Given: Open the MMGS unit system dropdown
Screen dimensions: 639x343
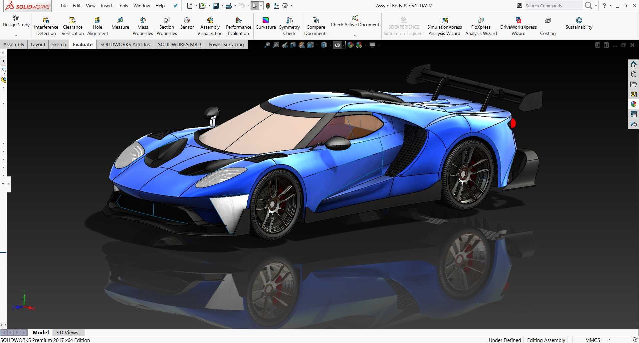Looking at the screenshot, I should click(x=609, y=340).
